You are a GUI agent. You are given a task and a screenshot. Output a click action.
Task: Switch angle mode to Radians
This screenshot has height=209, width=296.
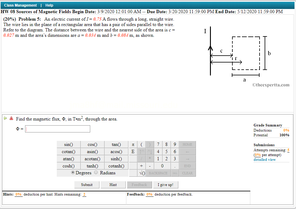tap(96, 173)
